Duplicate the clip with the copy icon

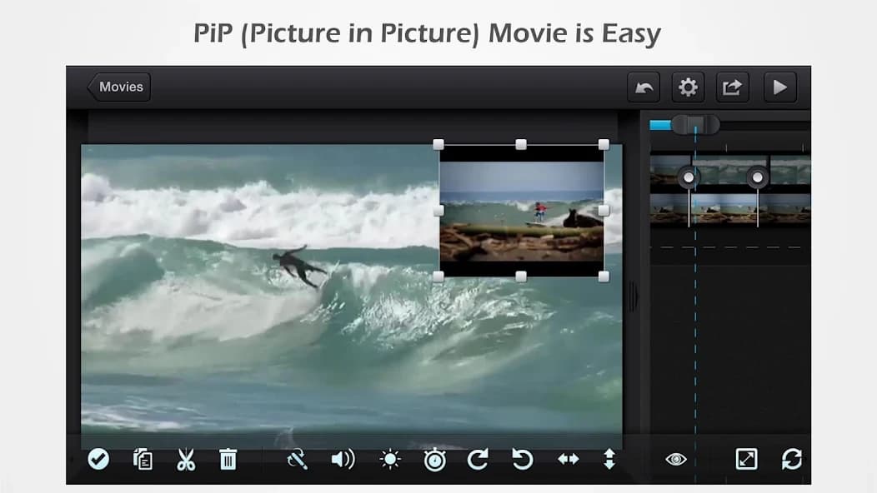(x=143, y=459)
